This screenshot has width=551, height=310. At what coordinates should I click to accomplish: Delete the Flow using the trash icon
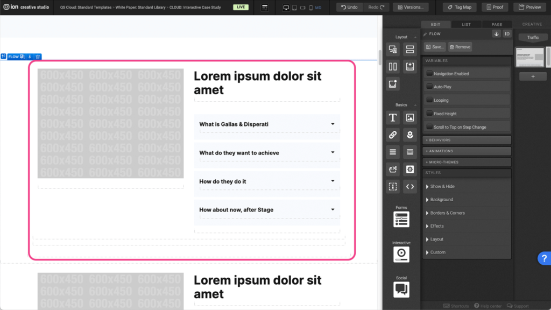pyautogui.click(x=38, y=57)
